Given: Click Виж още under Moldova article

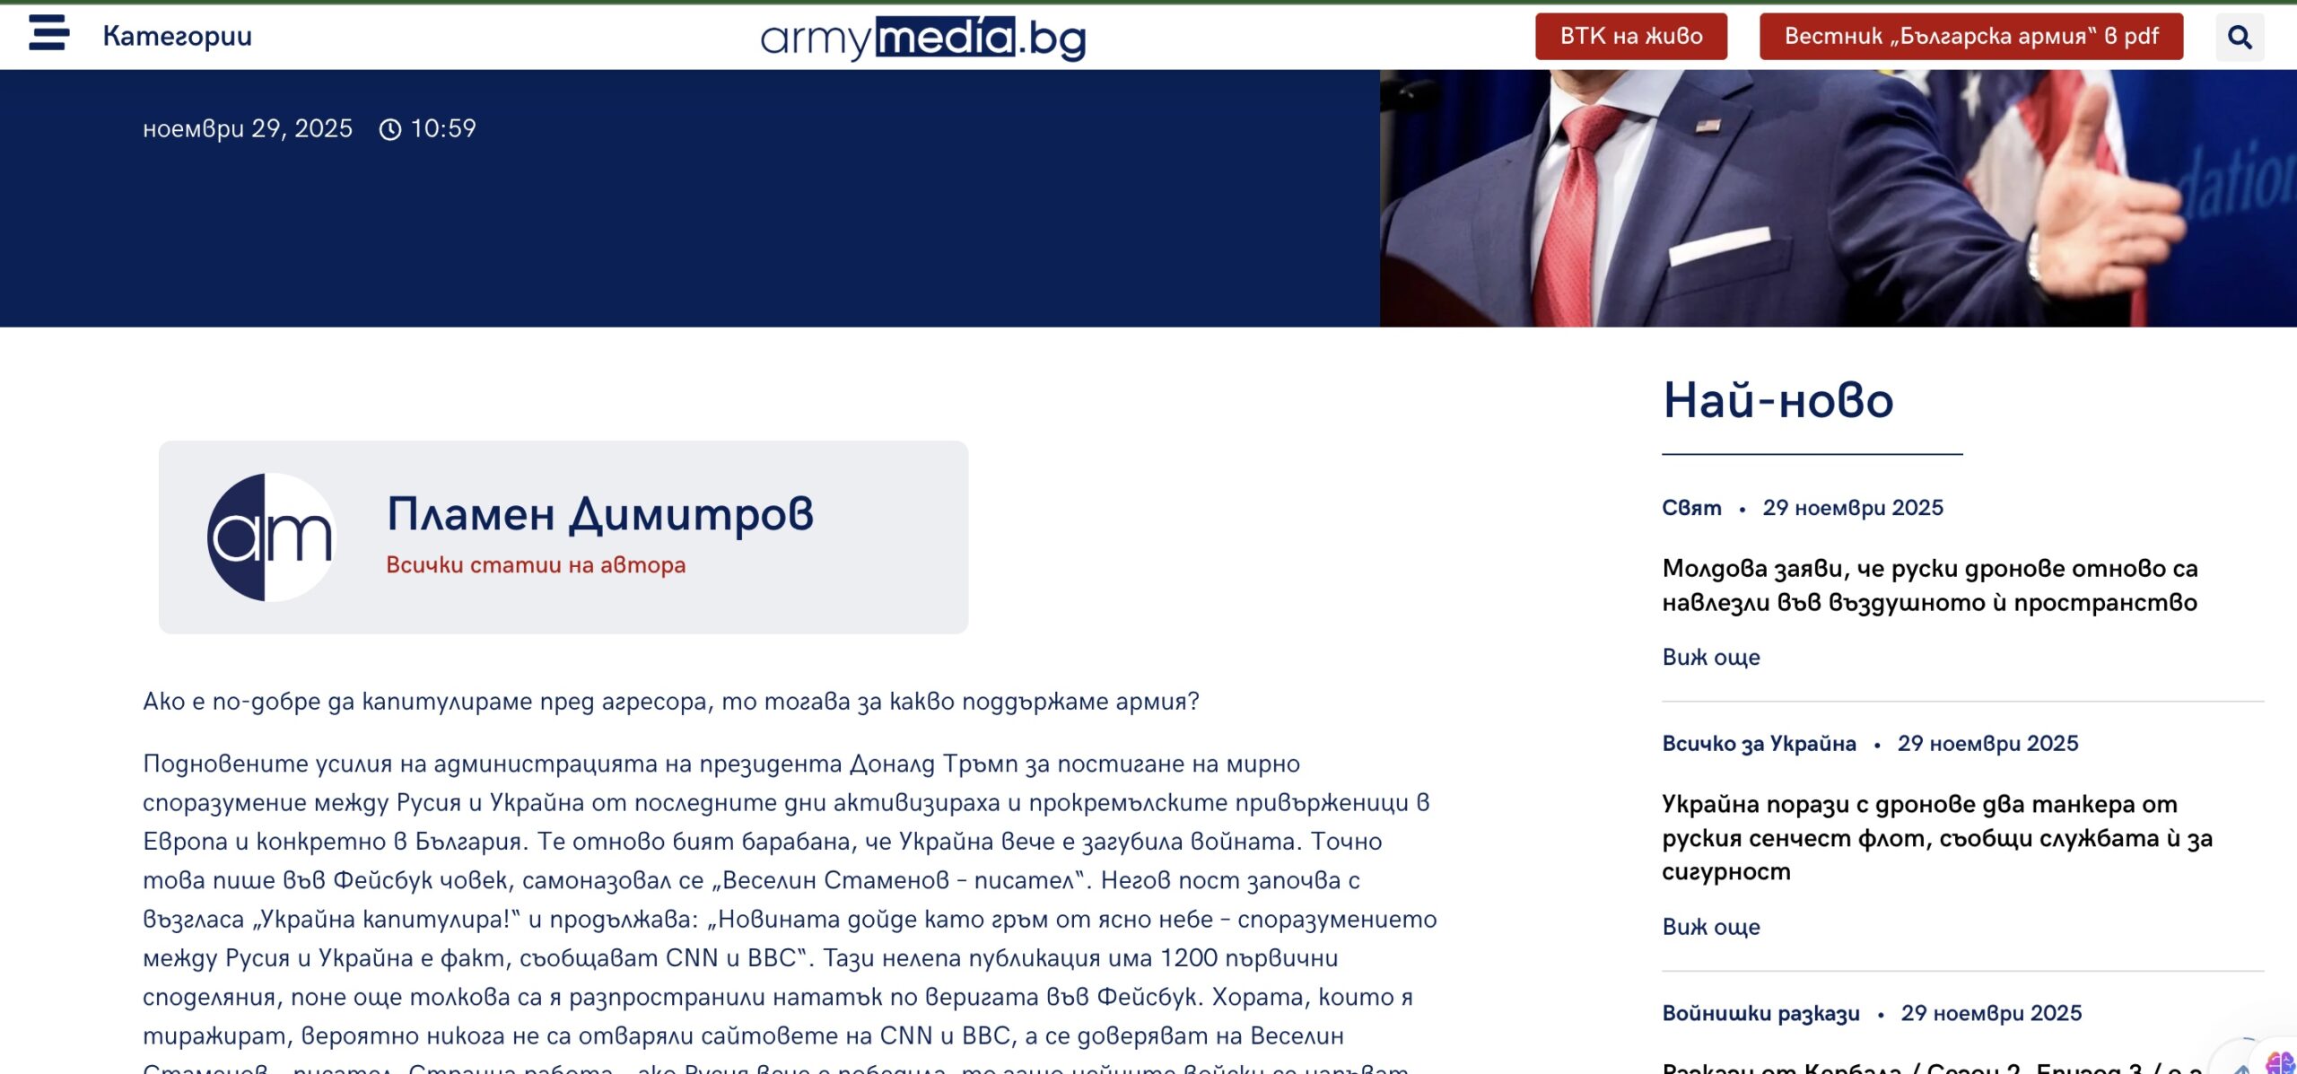Looking at the screenshot, I should [1710, 657].
